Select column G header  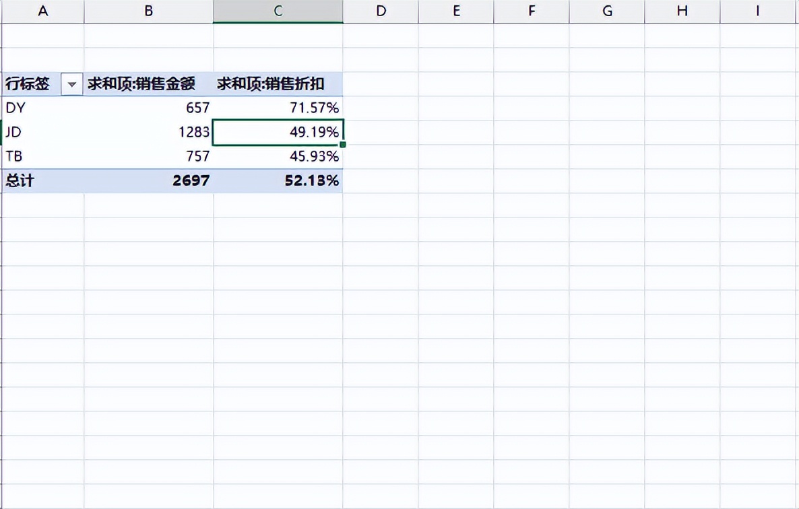(607, 11)
